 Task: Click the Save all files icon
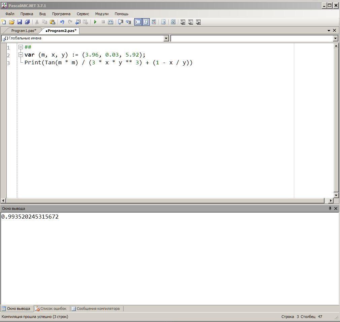27,22
